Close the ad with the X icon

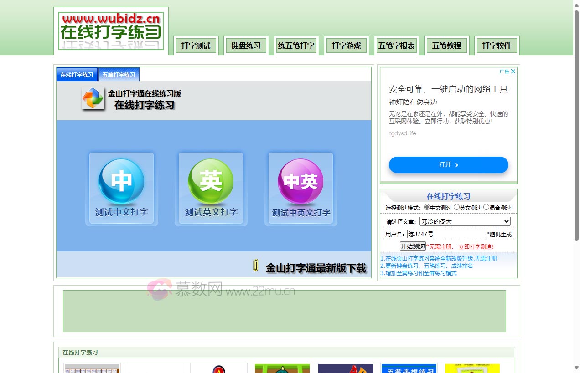click(513, 72)
